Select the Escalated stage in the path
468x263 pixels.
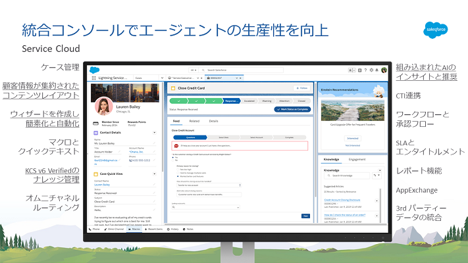pyautogui.click(x=249, y=101)
